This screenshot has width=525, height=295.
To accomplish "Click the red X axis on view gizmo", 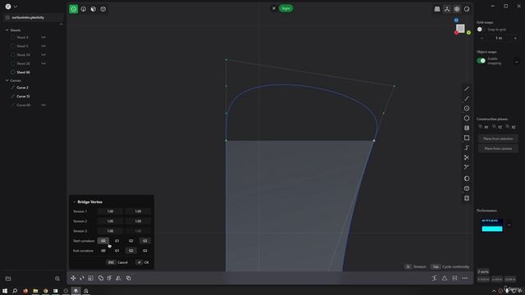I will pos(456,33).
